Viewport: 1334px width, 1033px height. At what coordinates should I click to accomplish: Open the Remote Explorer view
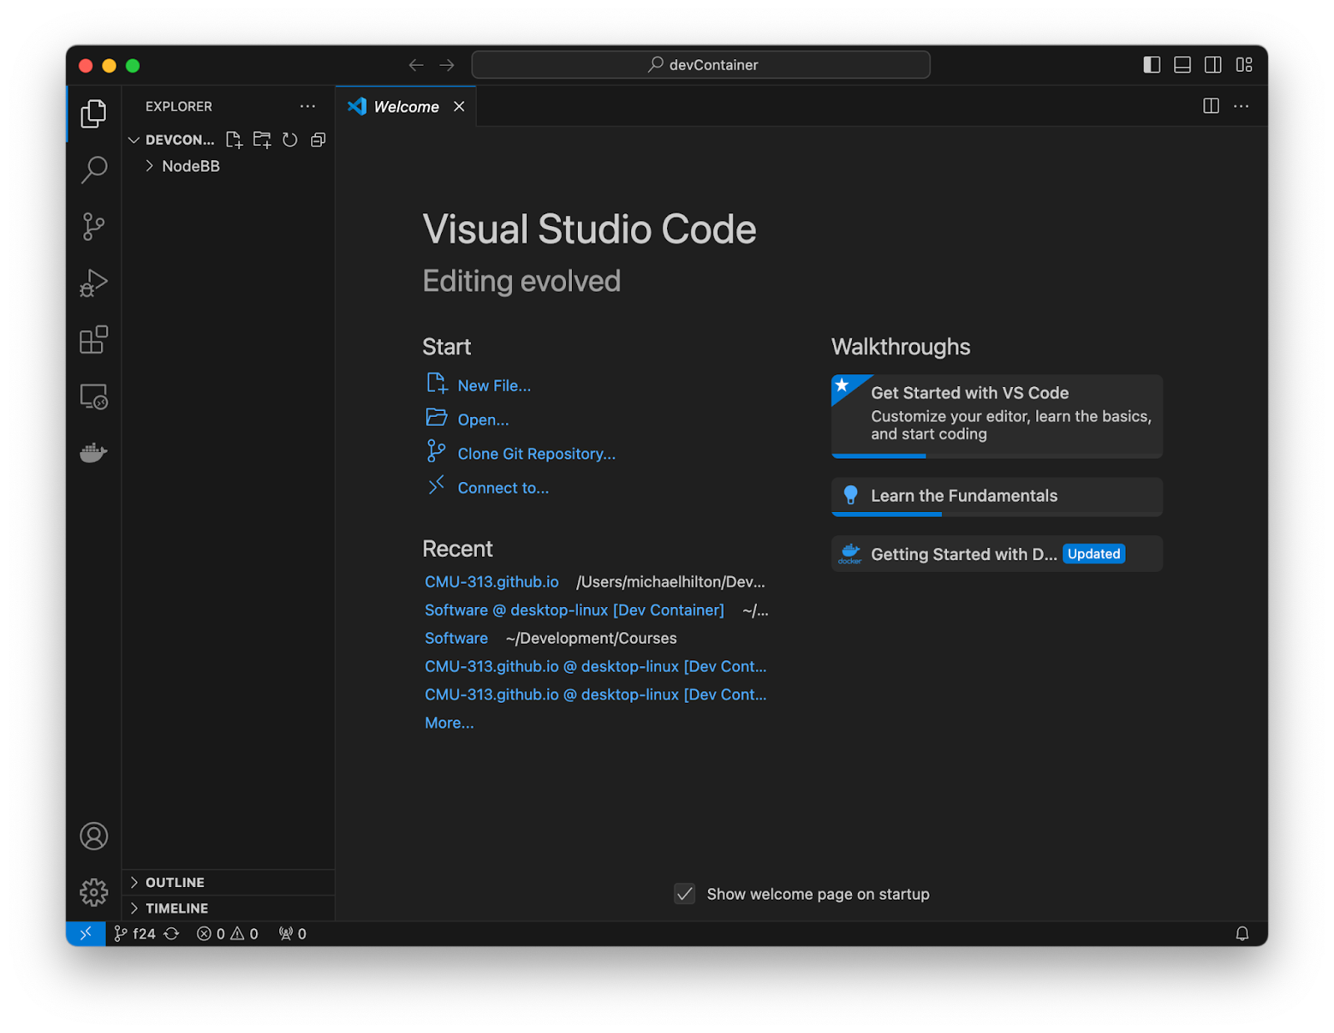click(x=93, y=396)
